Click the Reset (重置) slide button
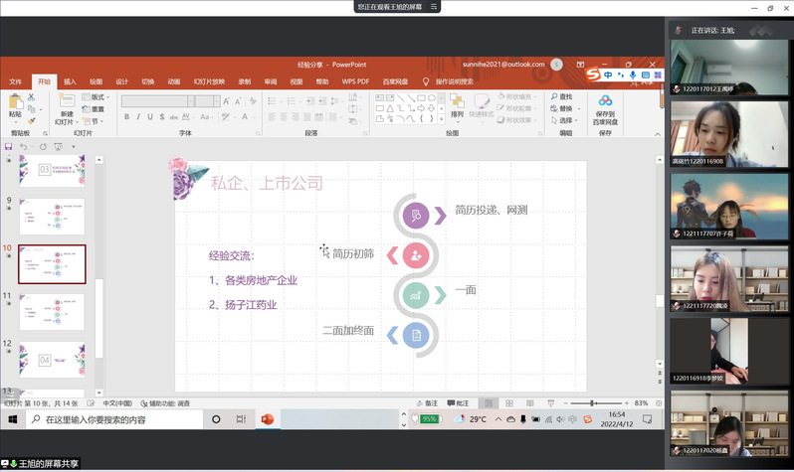The width and height of the screenshot is (794, 472). pyautogui.click(x=98, y=109)
